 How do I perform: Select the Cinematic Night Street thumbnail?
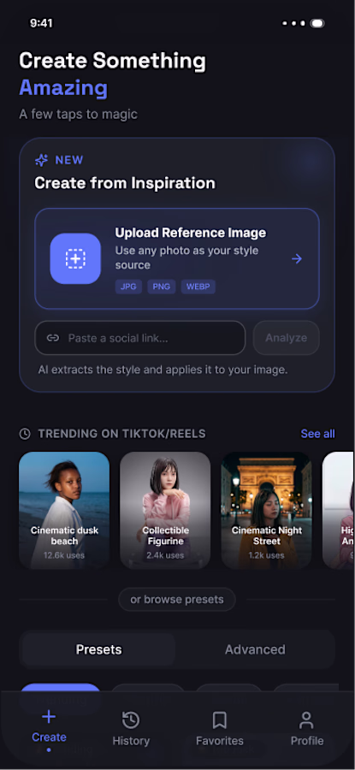click(267, 510)
